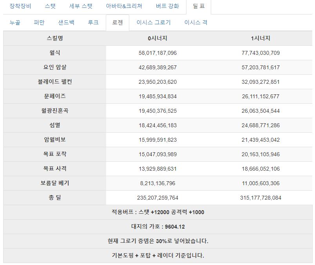Screen dimensions: 315x265
Task: Click the active 로젠 sub-tab
Action: 118,22
